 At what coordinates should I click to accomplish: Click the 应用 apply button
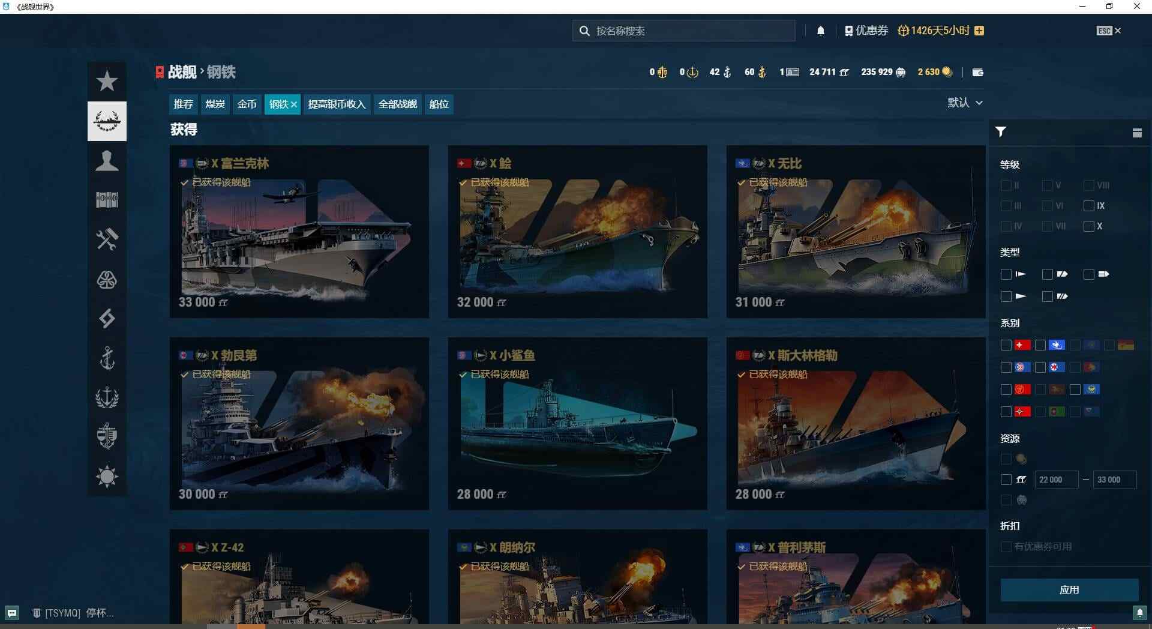(1070, 590)
